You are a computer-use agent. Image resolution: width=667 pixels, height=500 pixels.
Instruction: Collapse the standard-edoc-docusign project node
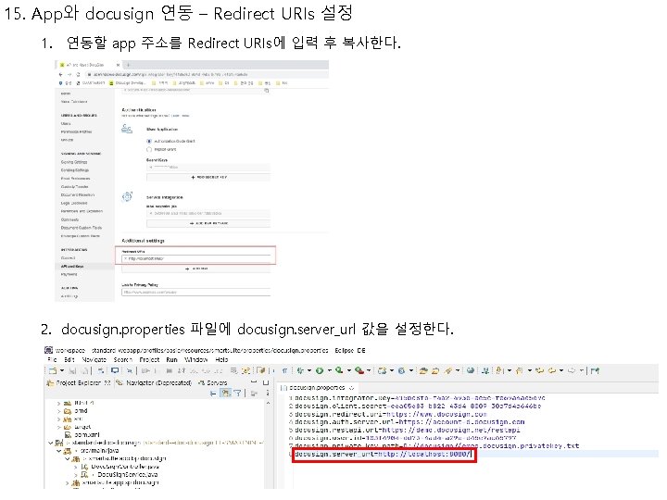51,443
